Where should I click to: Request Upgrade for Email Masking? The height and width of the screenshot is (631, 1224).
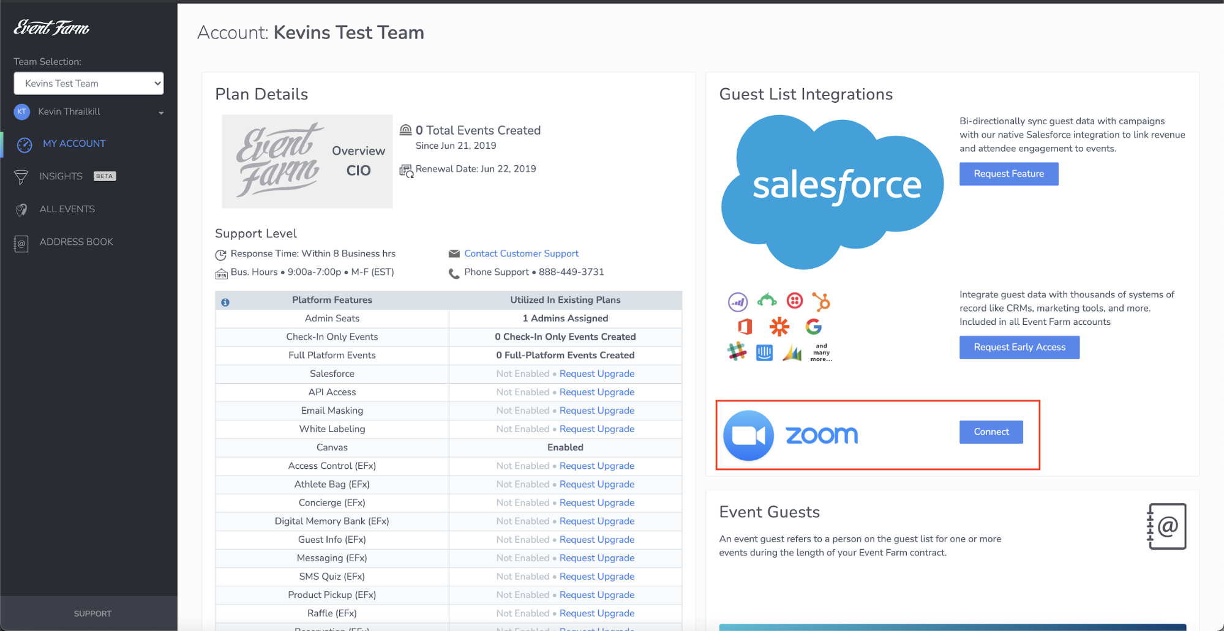tap(597, 410)
